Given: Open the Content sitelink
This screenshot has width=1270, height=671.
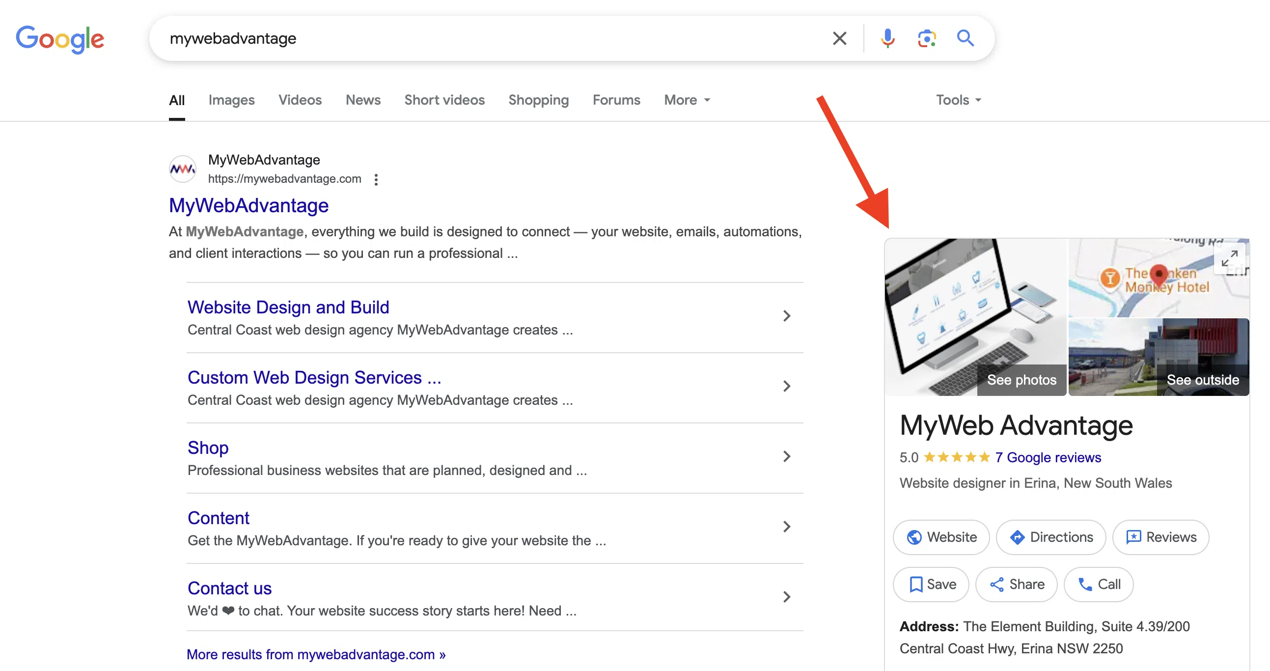Looking at the screenshot, I should [218, 518].
